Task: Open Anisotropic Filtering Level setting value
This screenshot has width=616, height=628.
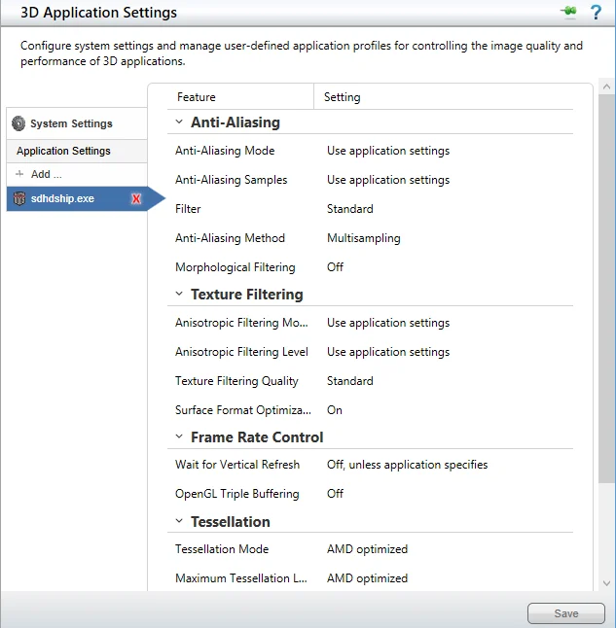Action: pos(388,352)
